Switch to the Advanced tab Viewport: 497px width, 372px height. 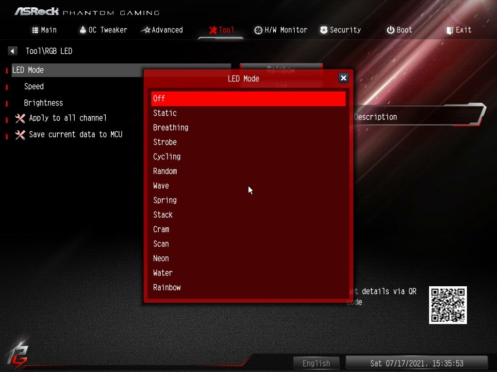click(162, 30)
